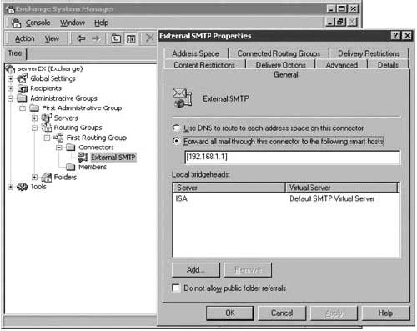Open the Action menu
The height and width of the screenshot is (331, 417).
[x=25, y=38]
